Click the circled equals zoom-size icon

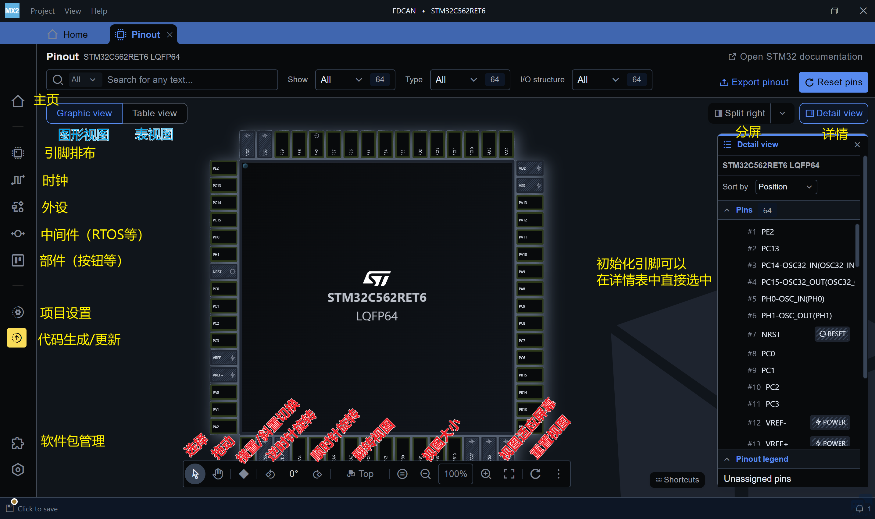point(402,474)
